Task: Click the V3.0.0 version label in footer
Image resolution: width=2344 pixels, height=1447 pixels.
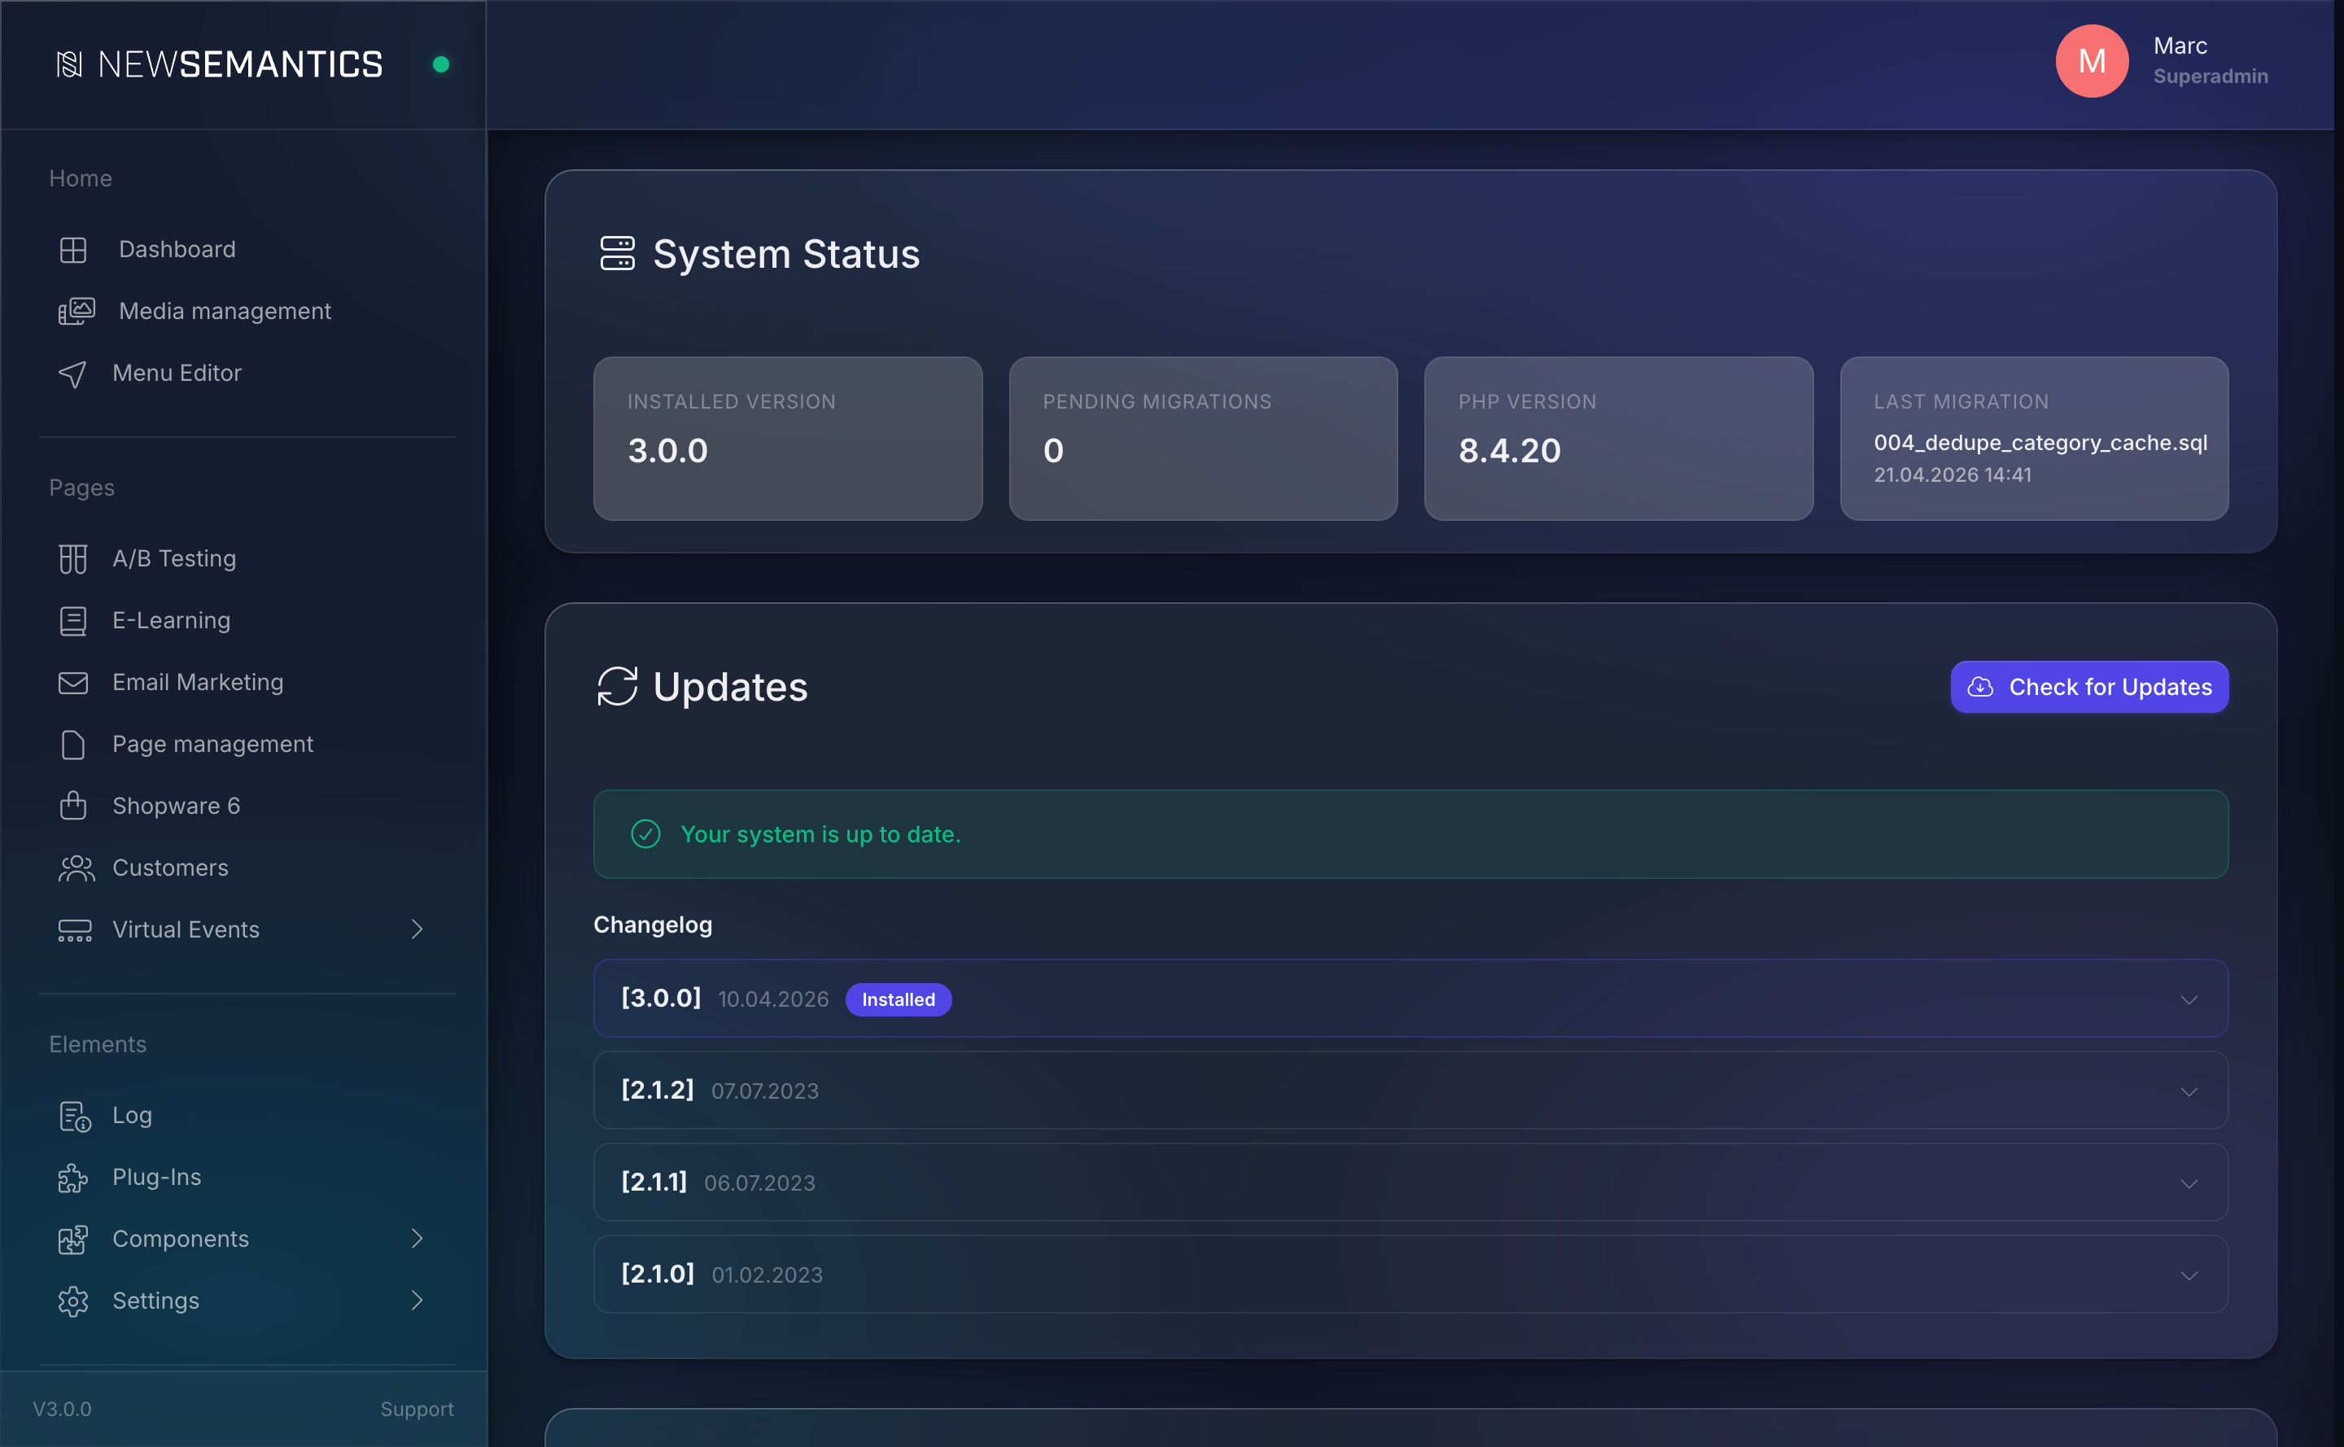Action: 62,1410
